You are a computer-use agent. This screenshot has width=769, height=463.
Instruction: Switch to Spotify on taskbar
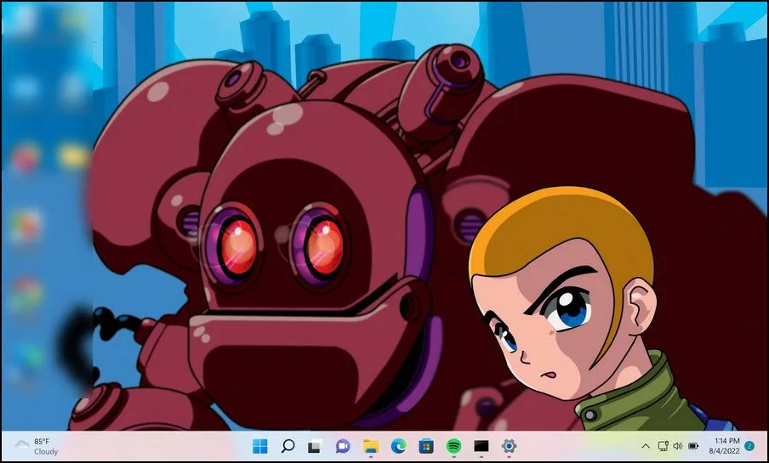tap(453, 446)
